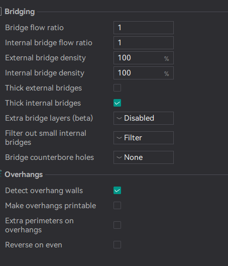This screenshot has height=266, width=228.
Task: Click the Detect overhang walls label
Action: coord(44,191)
